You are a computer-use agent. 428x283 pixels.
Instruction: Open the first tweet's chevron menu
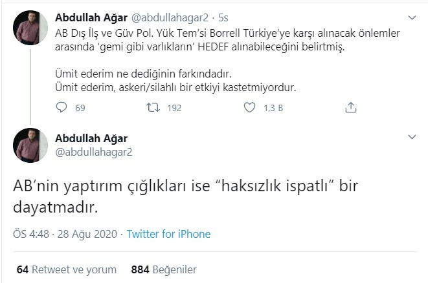(x=412, y=17)
